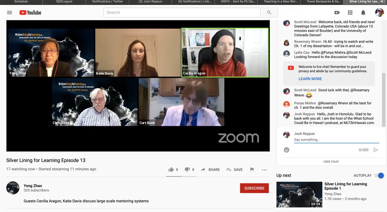Click the Search input field
The height and width of the screenshot is (212, 387).
pyautogui.click(x=182, y=13)
